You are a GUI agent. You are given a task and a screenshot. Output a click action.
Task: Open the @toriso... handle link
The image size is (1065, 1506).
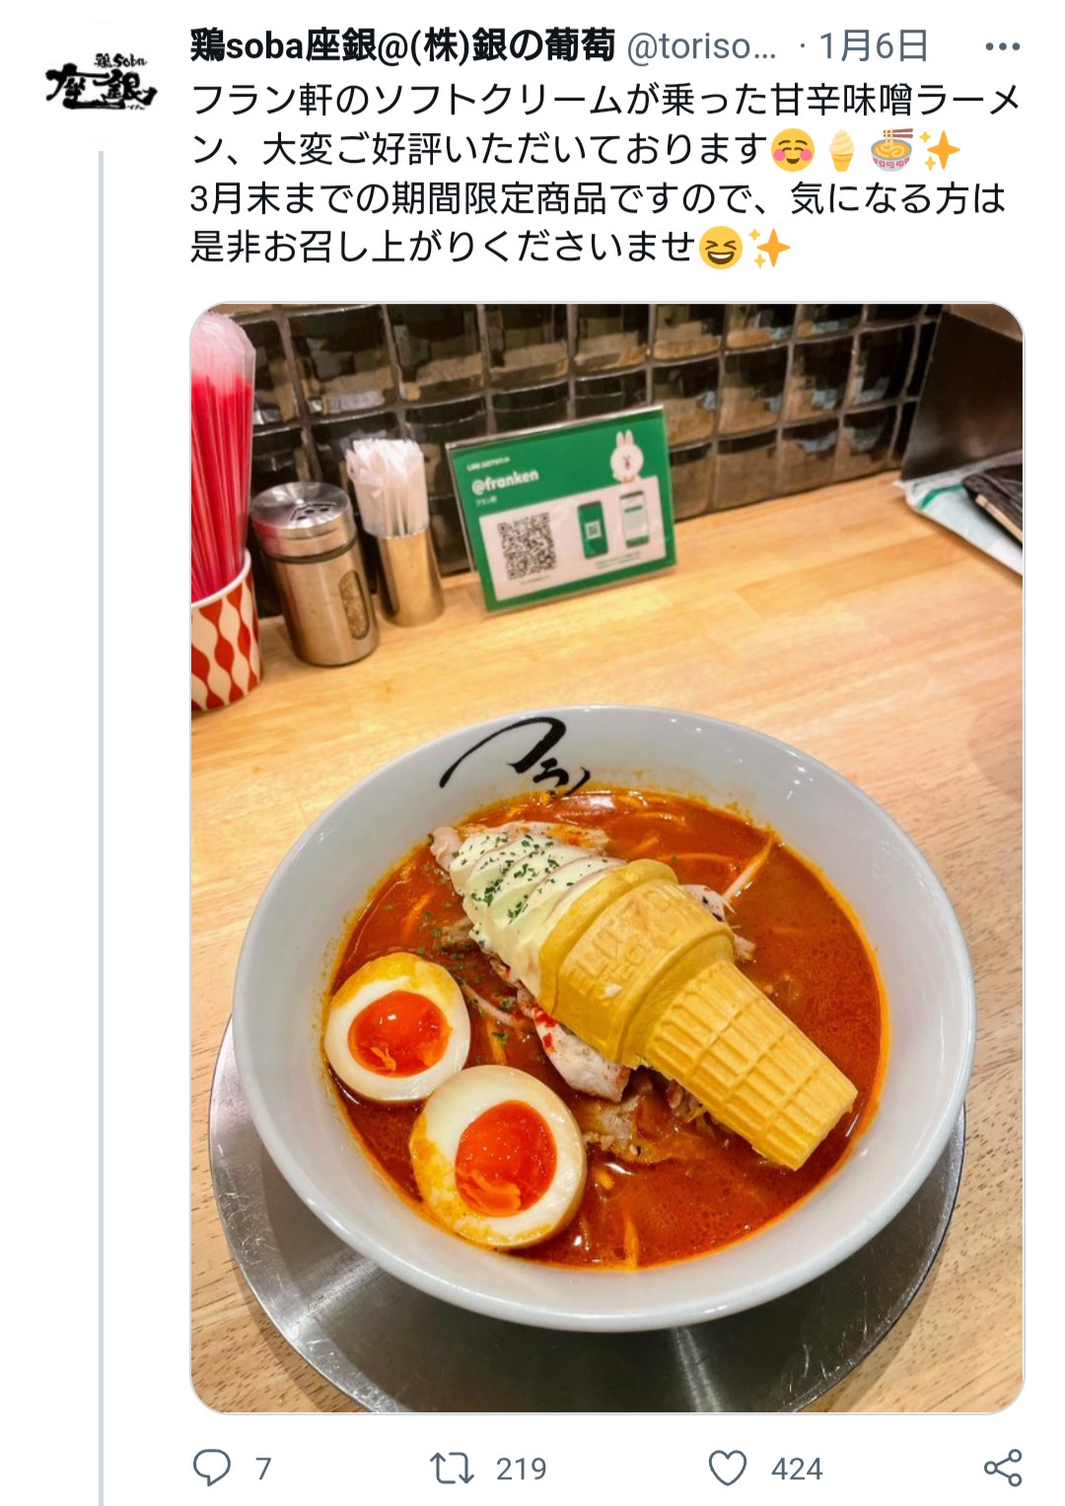point(702,46)
